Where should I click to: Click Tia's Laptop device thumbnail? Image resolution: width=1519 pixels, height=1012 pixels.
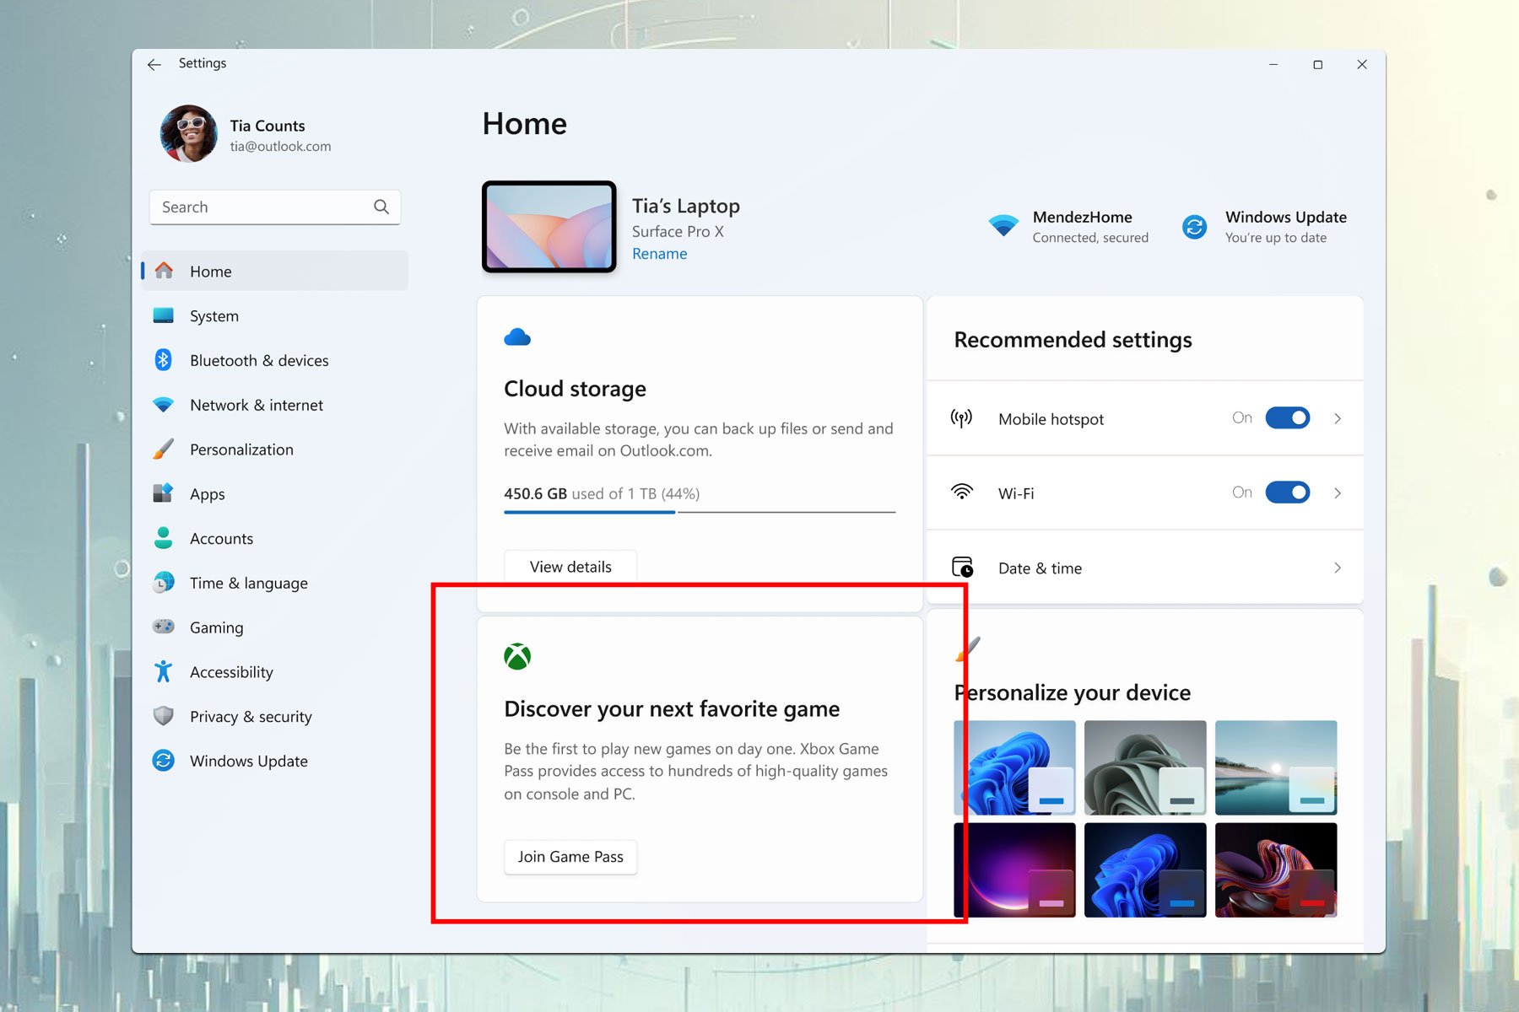tap(549, 226)
